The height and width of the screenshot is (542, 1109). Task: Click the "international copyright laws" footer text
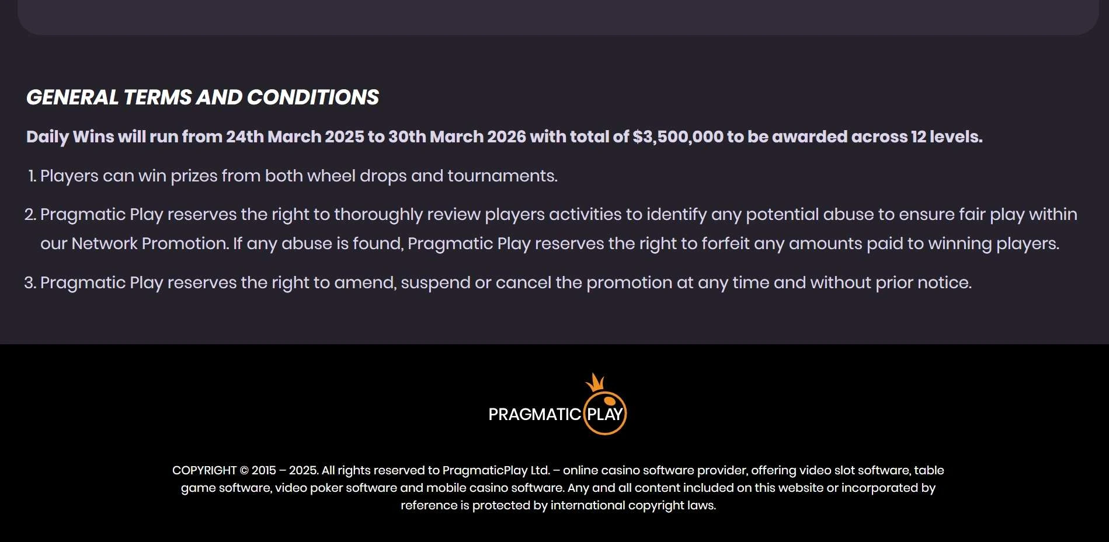point(633,505)
